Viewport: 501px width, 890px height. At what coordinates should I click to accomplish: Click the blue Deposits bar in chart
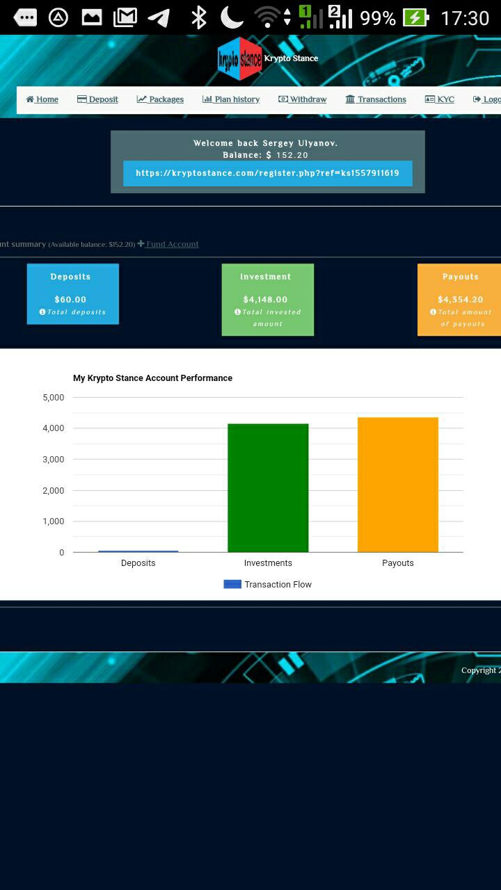click(x=138, y=551)
